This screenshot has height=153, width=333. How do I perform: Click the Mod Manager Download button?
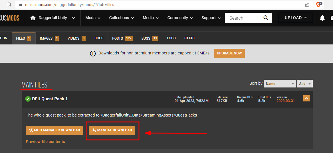point(55,130)
